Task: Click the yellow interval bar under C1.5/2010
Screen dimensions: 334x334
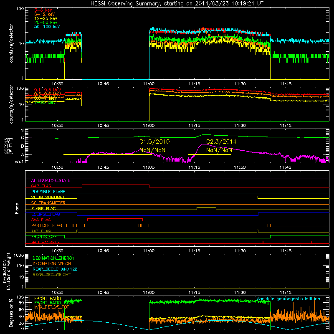Action: (x=108, y=154)
